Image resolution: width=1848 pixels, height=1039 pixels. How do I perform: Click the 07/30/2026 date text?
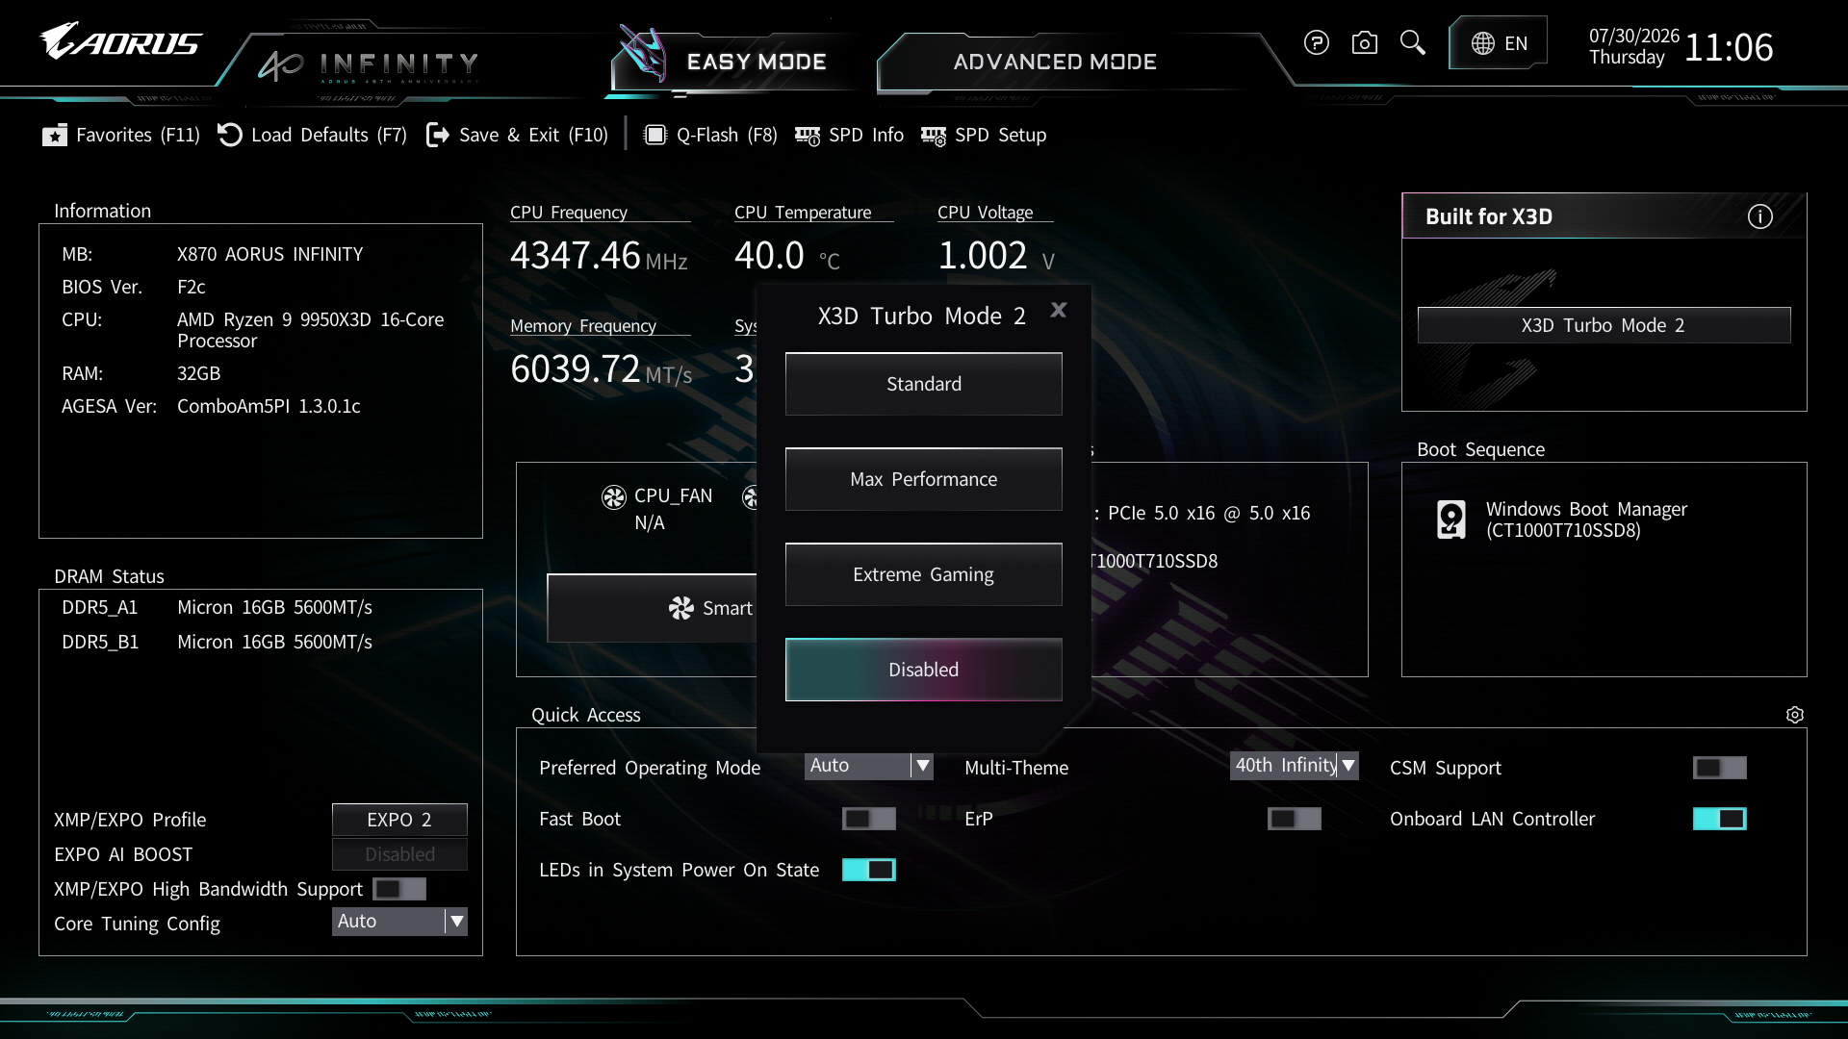coord(1634,36)
